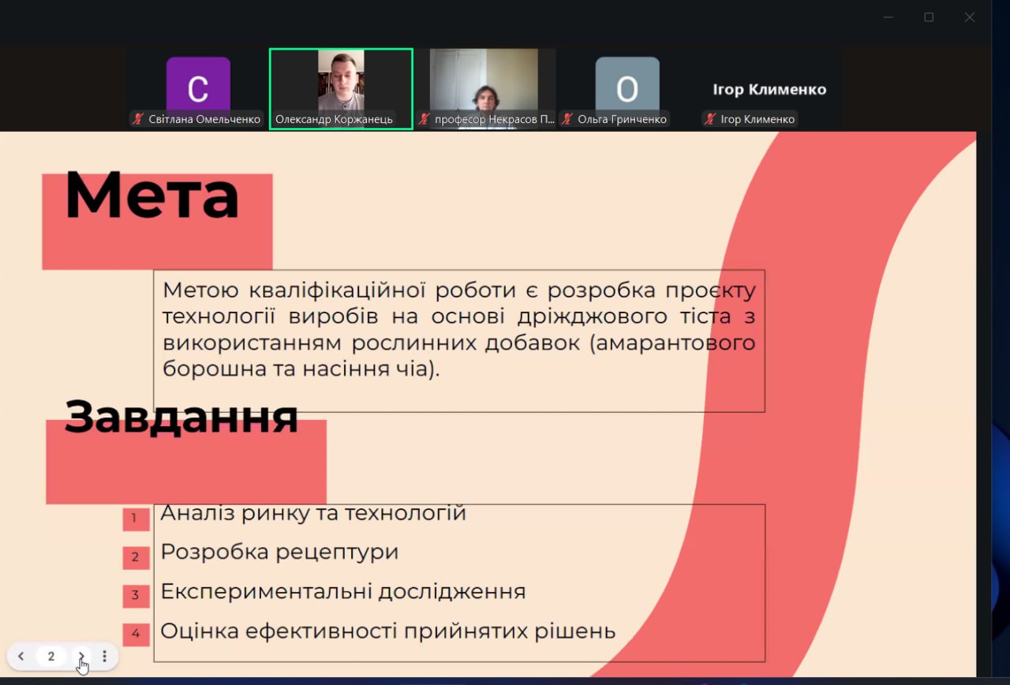Select професор Некрасов video thumbnail

[484, 80]
